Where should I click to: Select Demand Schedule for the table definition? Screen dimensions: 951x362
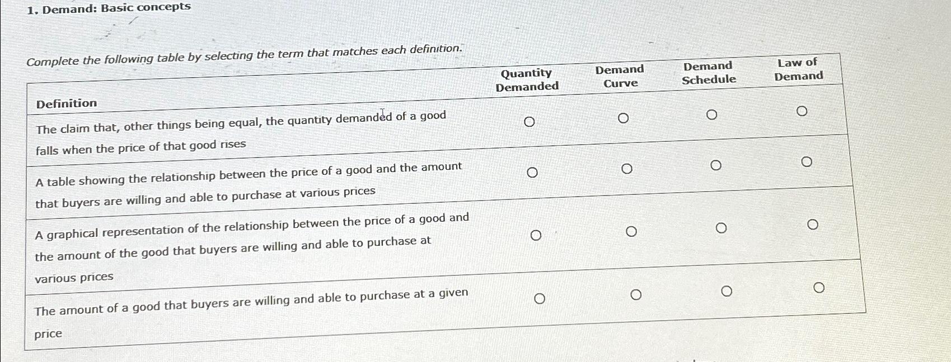pos(716,165)
